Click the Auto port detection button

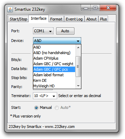[65, 31]
